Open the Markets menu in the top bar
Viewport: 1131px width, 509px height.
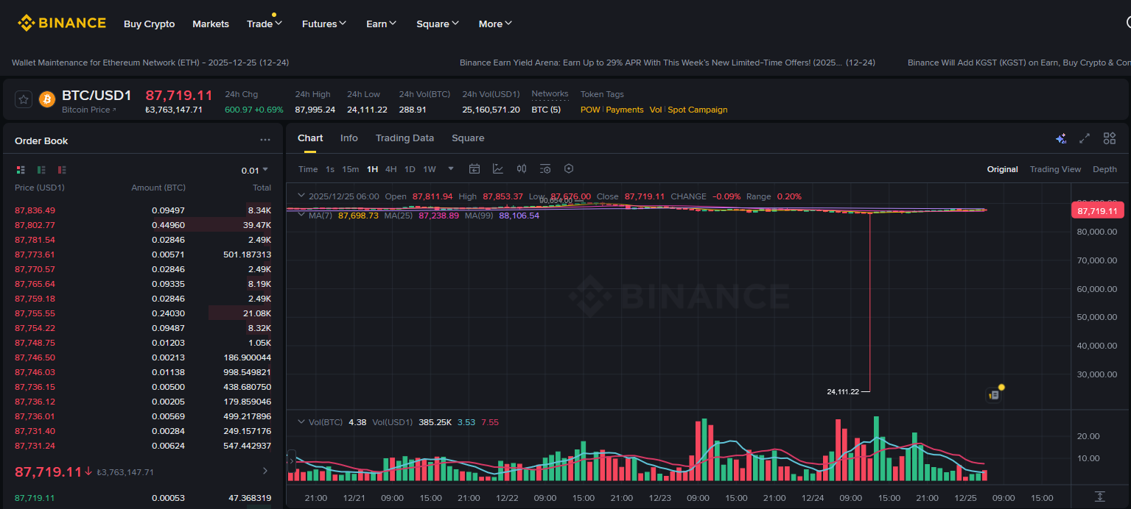pos(210,24)
